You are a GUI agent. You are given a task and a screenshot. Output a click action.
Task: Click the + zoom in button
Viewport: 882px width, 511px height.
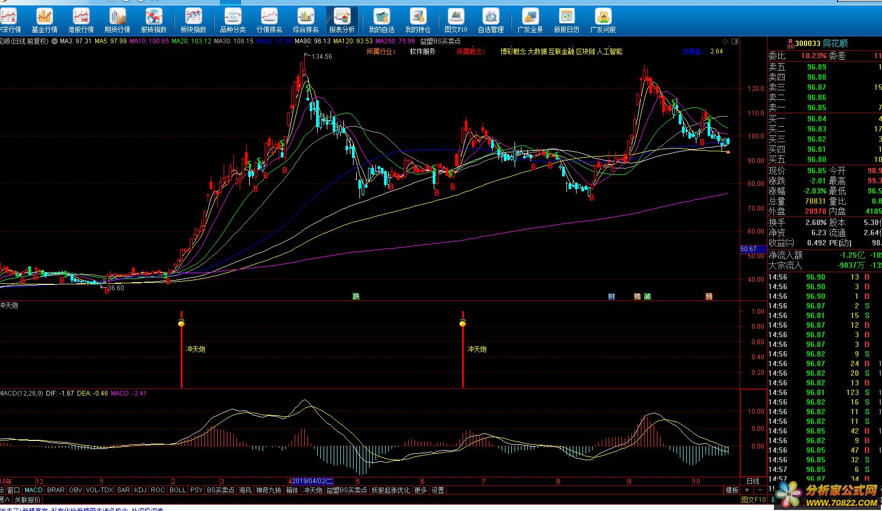[x=747, y=490]
